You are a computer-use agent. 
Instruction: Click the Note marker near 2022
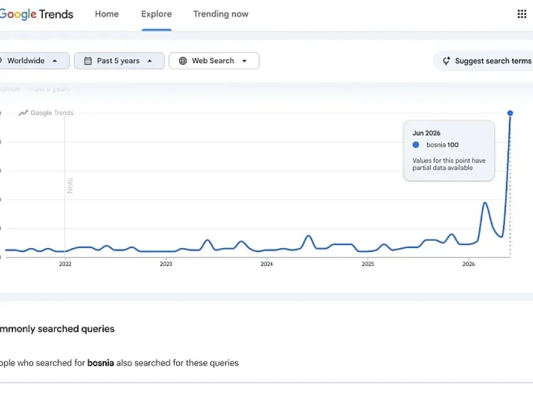point(70,186)
